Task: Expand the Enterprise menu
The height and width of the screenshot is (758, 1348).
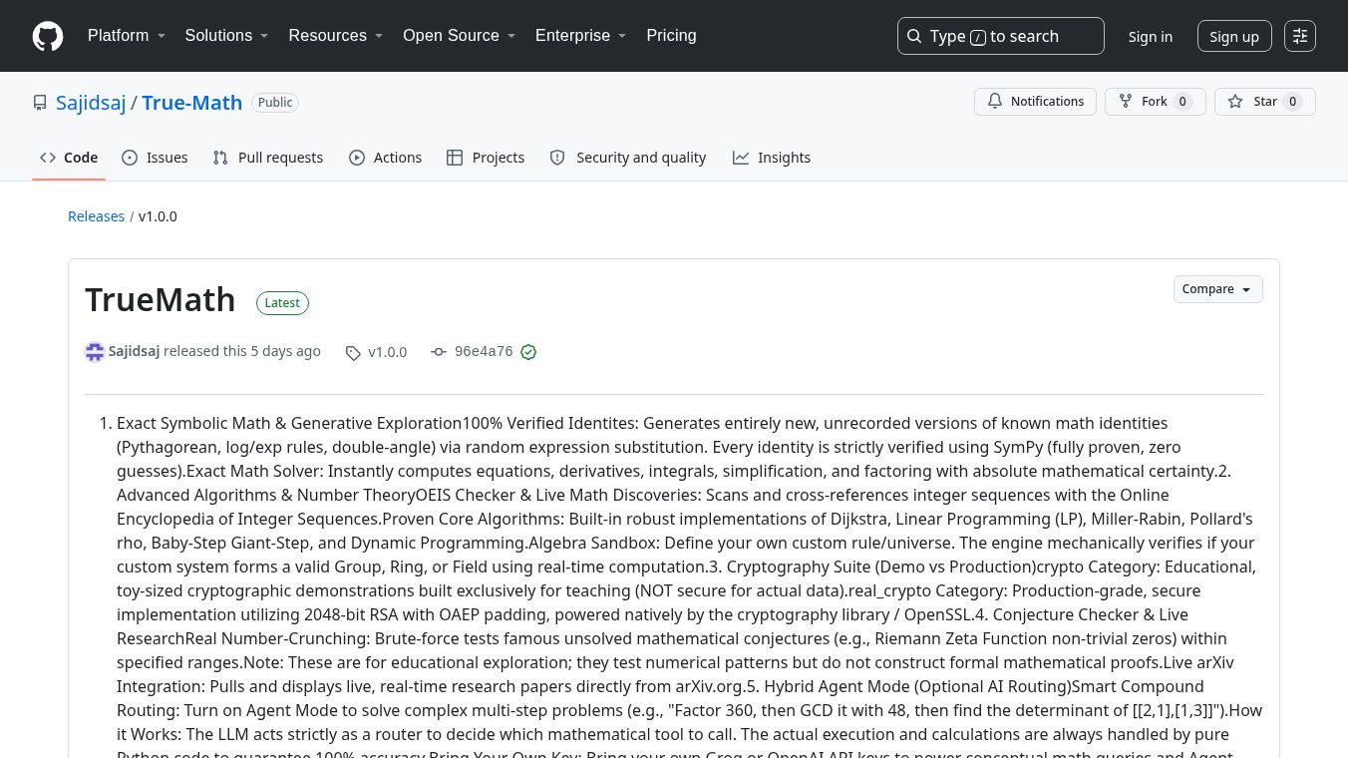Action: (x=581, y=36)
